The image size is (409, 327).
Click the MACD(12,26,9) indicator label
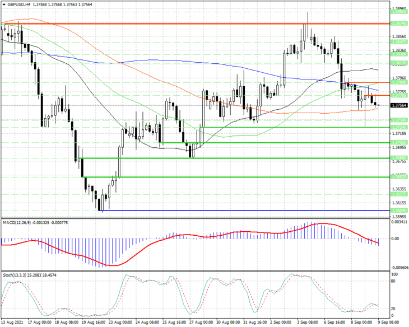(17, 222)
